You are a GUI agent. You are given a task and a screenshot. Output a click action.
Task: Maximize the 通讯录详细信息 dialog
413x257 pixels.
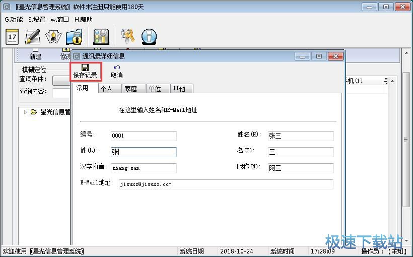tap(319, 56)
